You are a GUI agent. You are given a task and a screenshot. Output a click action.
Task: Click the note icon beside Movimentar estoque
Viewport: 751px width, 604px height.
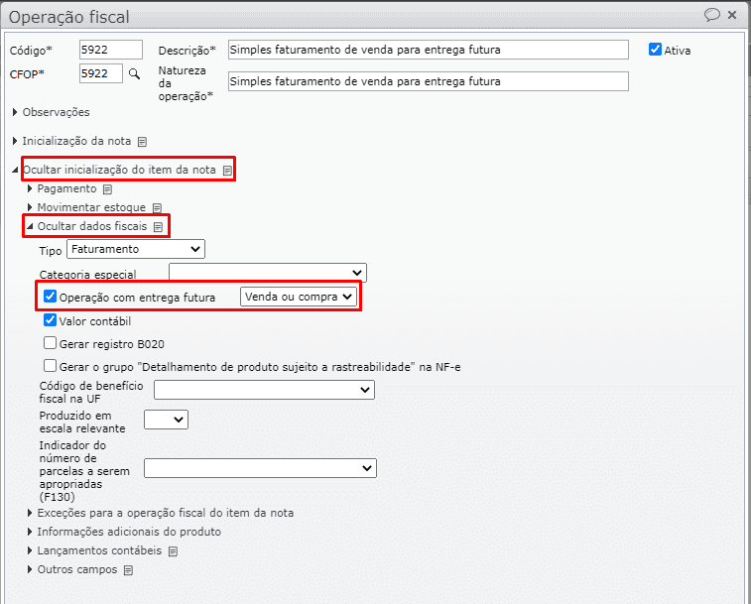tap(156, 208)
